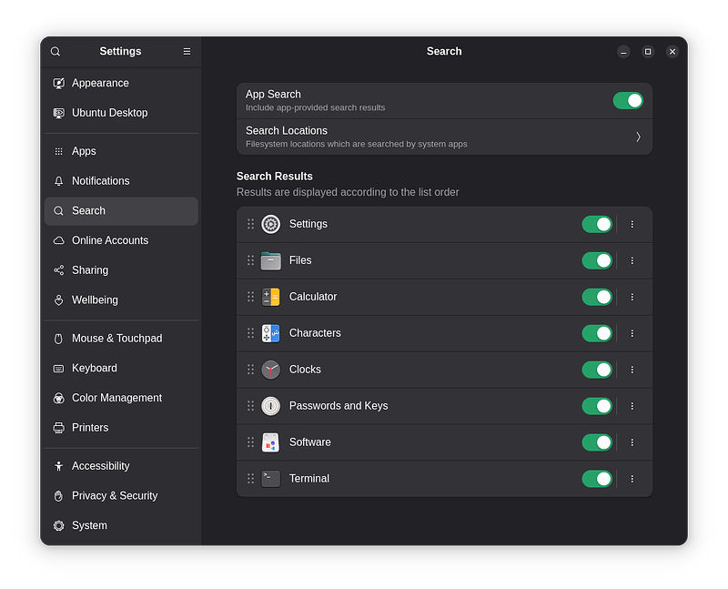The image size is (728, 589).
Task: Open more options for Terminal row
Action: click(632, 479)
